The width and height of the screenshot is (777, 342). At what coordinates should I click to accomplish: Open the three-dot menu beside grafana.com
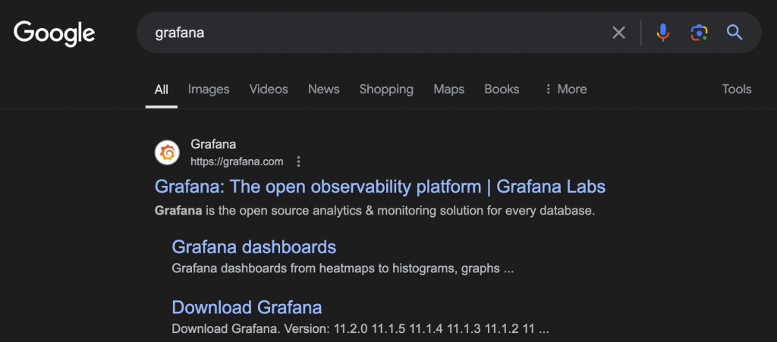click(x=298, y=162)
